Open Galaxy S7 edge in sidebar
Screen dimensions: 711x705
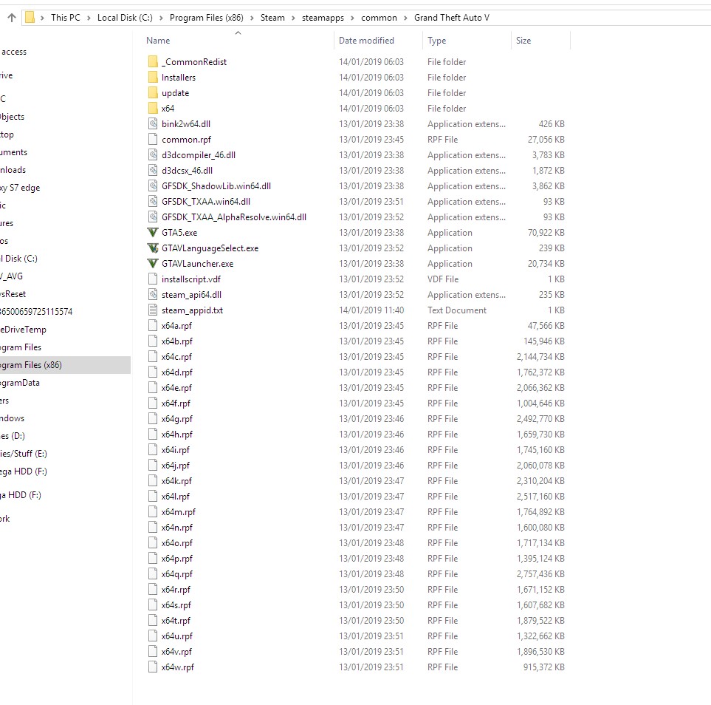[20, 188]
